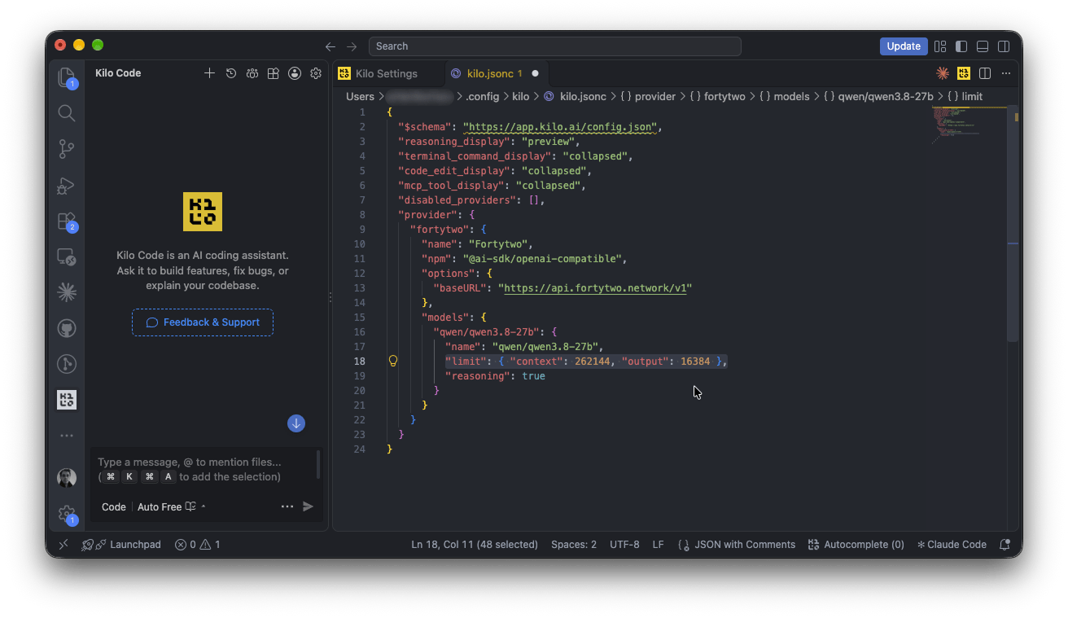Open the GitHub view in activity bar
The height and width of the screenshot is (618, 1068).
(x=67, y=329)
